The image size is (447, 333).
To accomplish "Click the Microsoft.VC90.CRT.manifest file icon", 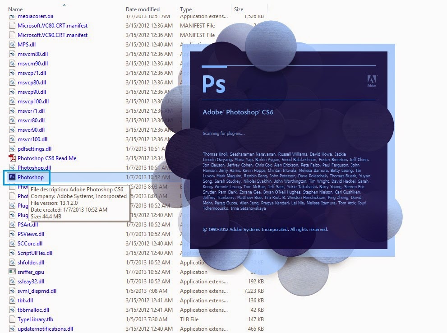I will click(x=12, y=35).
